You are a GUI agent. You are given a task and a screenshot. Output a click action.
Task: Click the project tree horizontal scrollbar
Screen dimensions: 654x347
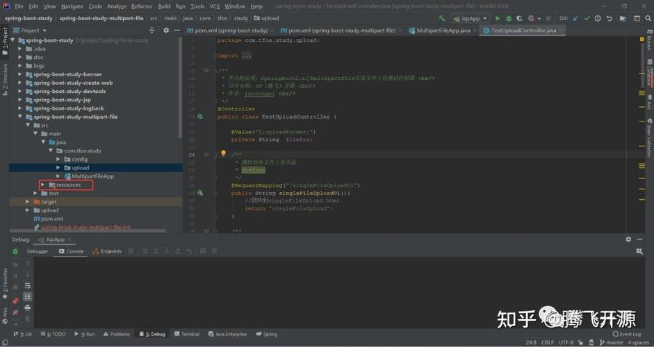click(x=88, y=230)
